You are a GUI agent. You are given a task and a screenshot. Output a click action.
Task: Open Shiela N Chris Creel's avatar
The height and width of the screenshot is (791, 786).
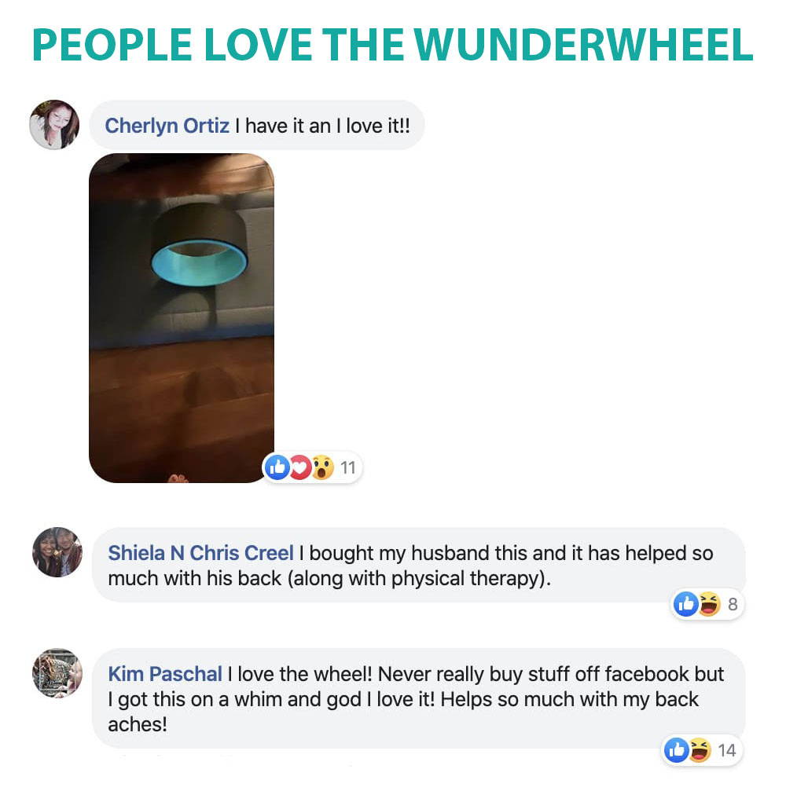click(57, 552)
